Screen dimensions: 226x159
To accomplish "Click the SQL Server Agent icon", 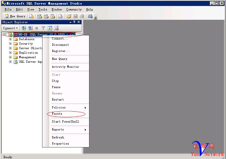I will [x=16, y=62].
